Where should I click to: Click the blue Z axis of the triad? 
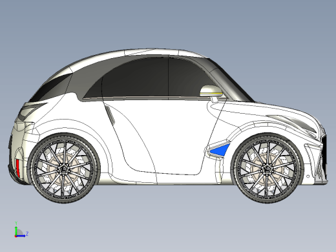click(x=21, y=236)
